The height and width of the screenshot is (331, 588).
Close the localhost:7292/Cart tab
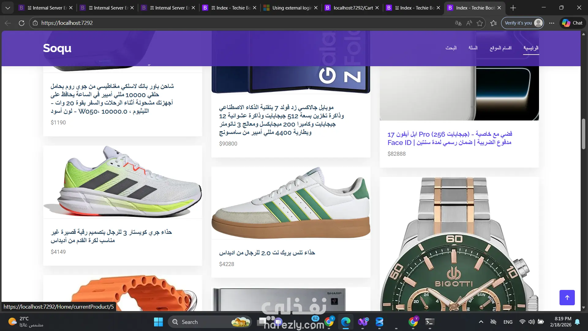377,8
